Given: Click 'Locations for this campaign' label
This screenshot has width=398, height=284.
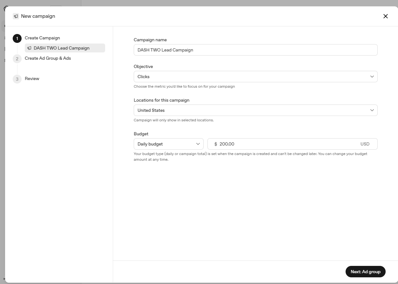Looking at the screenshot, I should [x=161, y=100].
